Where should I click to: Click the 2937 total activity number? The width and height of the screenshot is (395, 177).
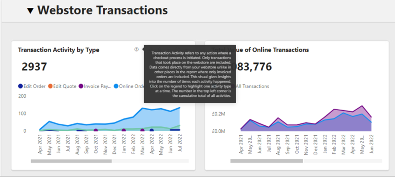tap(34, 67)
